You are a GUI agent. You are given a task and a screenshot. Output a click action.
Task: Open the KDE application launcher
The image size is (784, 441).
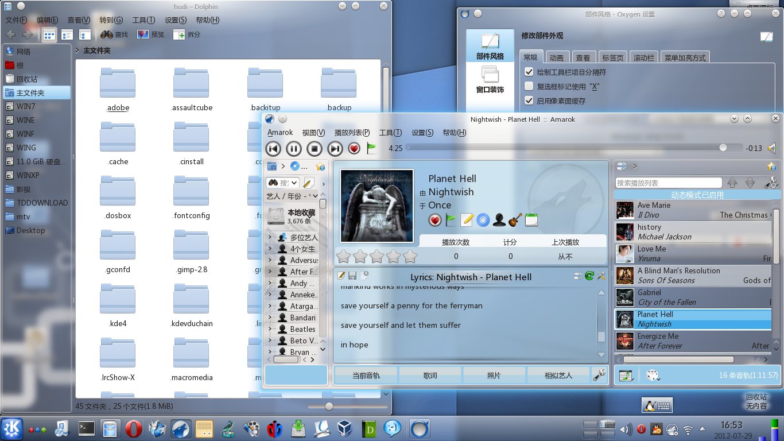(x=11, y=428)
